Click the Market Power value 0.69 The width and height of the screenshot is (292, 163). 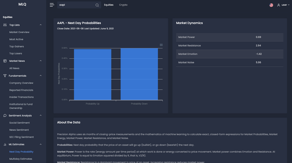click(x=258, y=37)
